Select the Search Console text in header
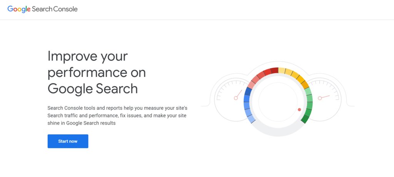Screen dimensions: 394x177 pos(55,9)
